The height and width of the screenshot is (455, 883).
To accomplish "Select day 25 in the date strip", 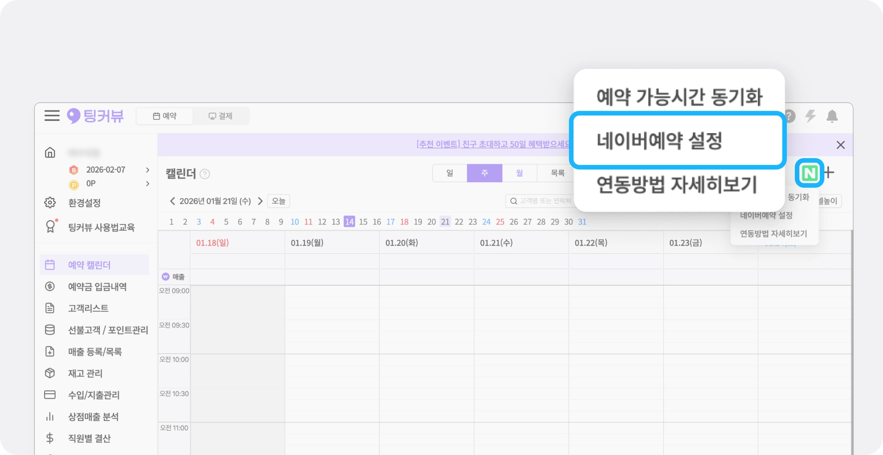I will (x=500, y=222).
